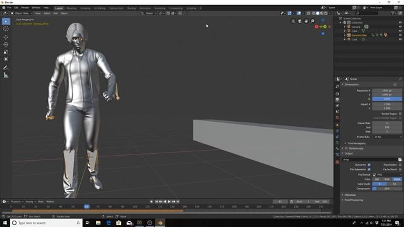Image resolution: width=404 pixels, height=227 pixels.
Task: Adjust the resolution percentage slider
Action: [x=387, y=99]
